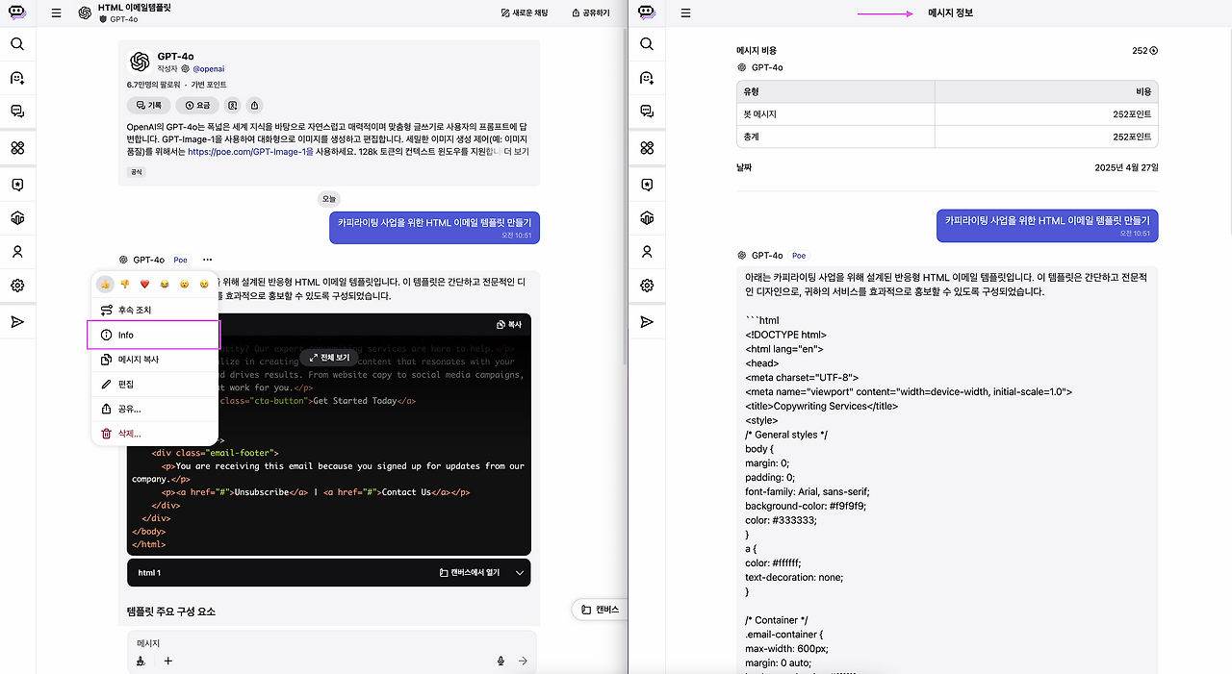Select 메시지 복사 menu item
The height and width of the screenshot is (674, 1232).
[x=155, y=360]
